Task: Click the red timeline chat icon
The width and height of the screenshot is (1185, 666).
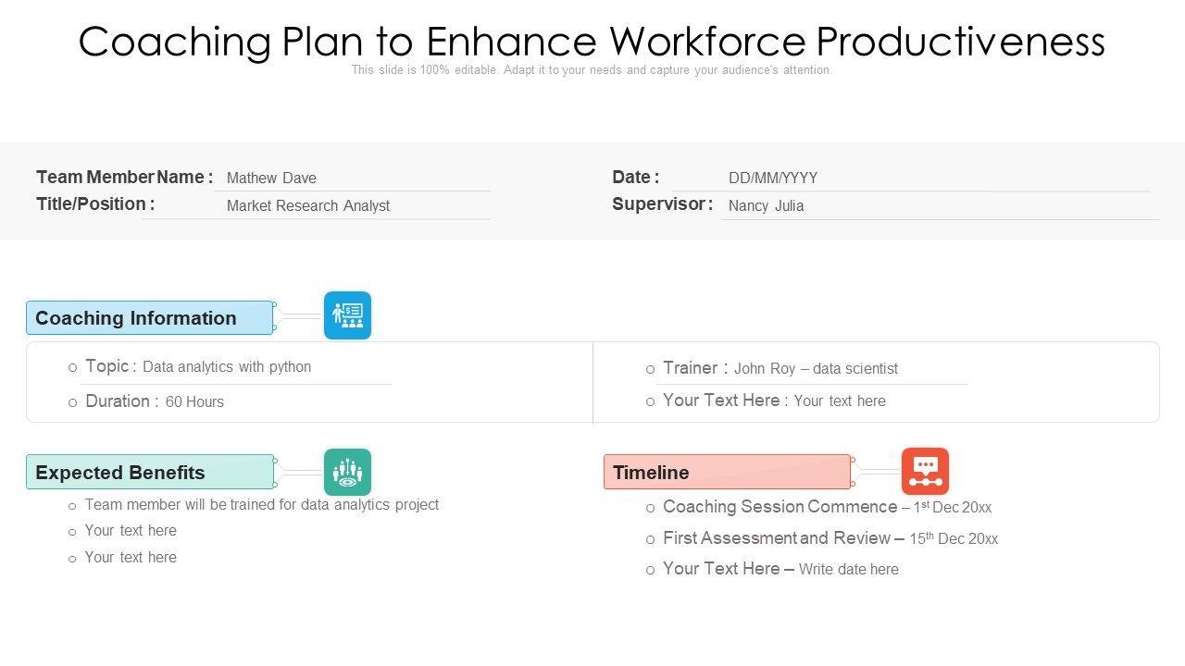Action: (x=925, y=471)
